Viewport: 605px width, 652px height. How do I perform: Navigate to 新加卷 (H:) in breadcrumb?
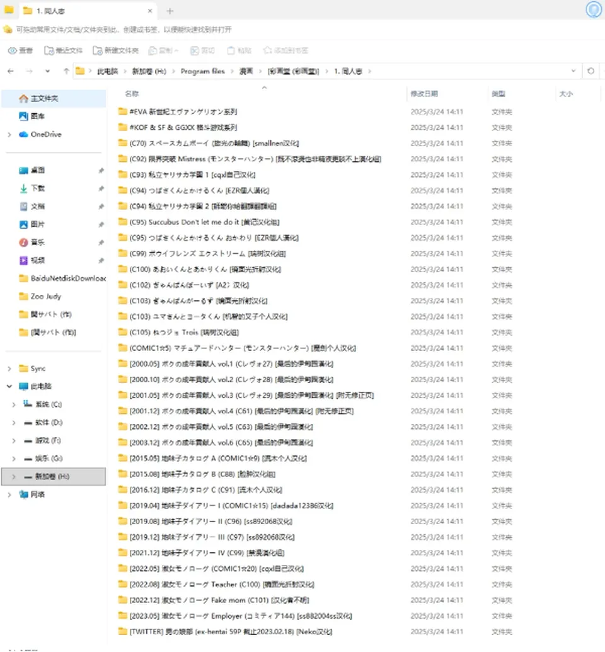(149, 72)
